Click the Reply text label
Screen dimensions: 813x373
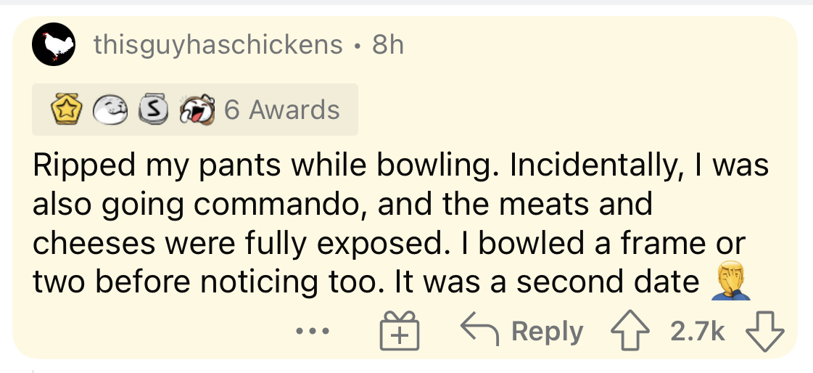(548, 331)
